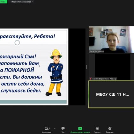
Task: Click the participant count number 6
Action: (x=50, y=128)
